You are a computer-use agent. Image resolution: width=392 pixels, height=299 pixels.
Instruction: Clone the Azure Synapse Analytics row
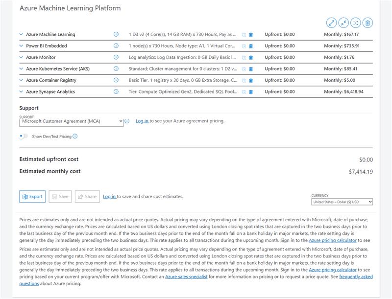pyautogui.click(x=244, y=92)
